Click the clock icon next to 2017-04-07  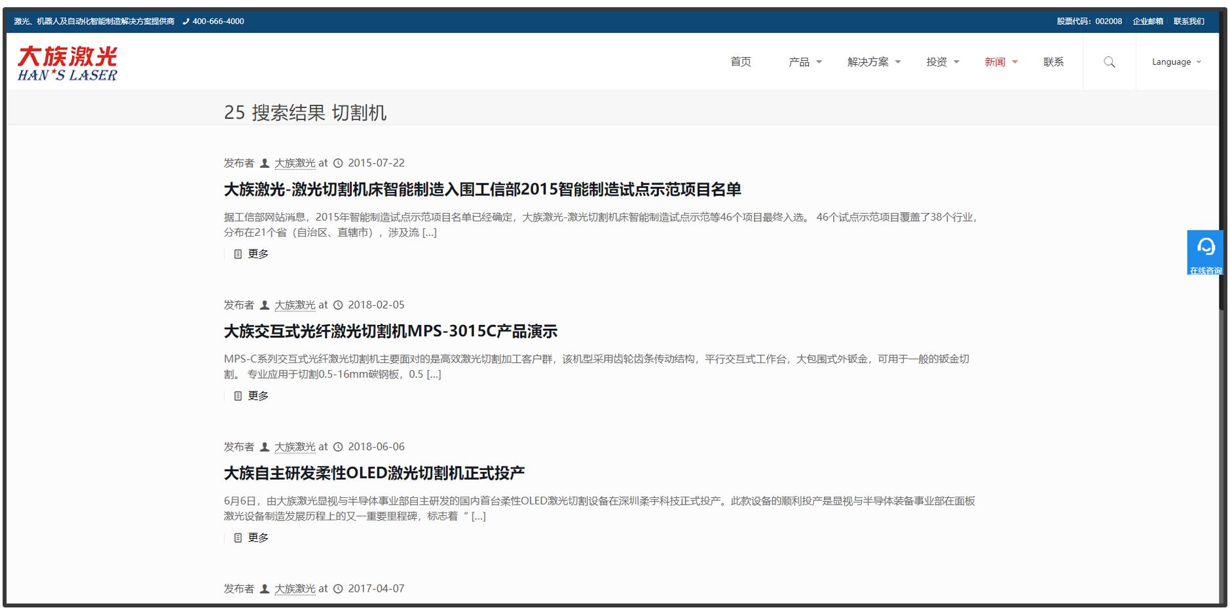click(337, 588)
